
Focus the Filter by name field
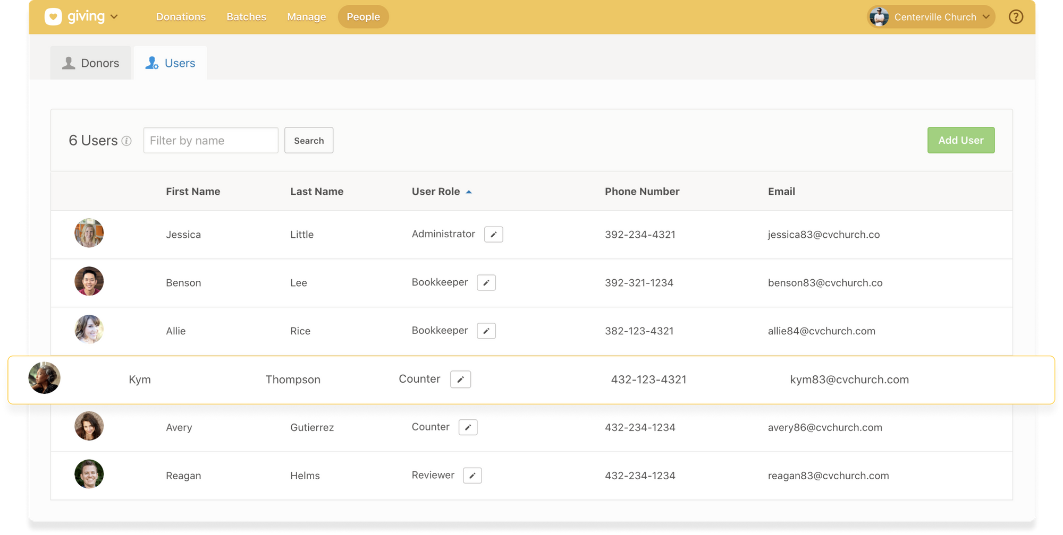click(210, 141)
